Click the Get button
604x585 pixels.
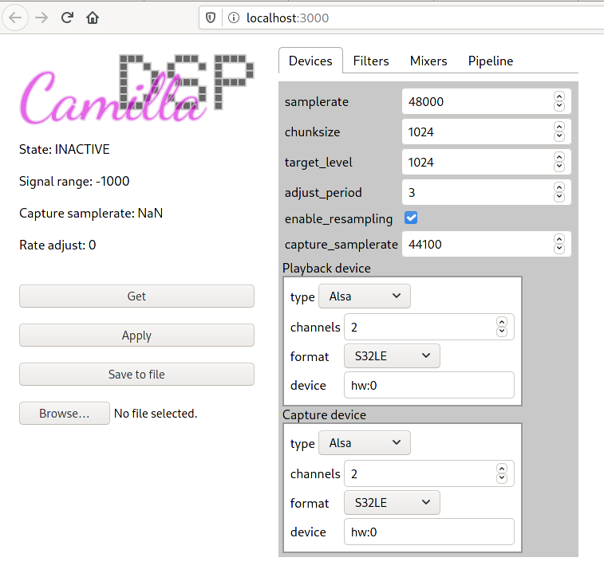[136, 296]
